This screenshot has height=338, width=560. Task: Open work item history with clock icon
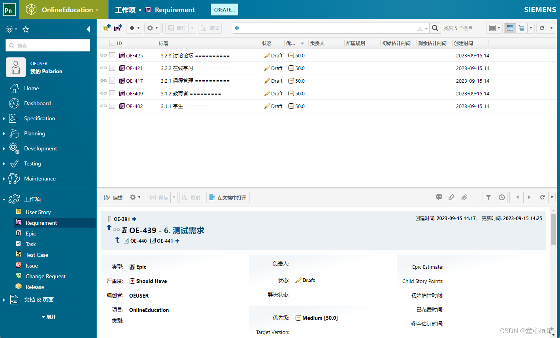coord(502,197)
